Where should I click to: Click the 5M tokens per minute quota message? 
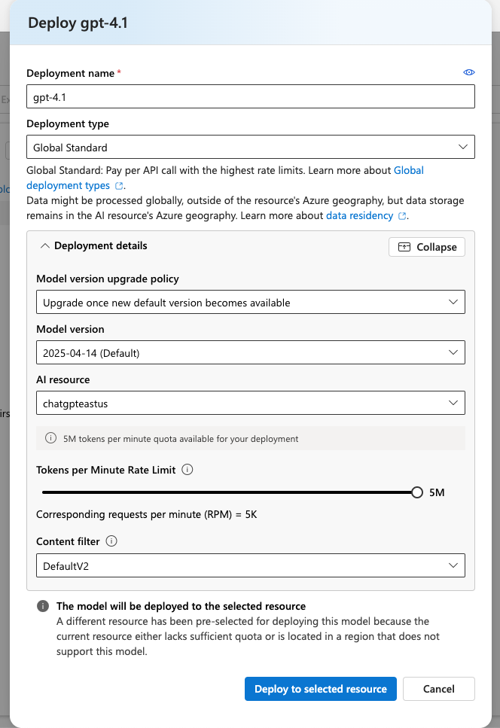coord(251,438)
